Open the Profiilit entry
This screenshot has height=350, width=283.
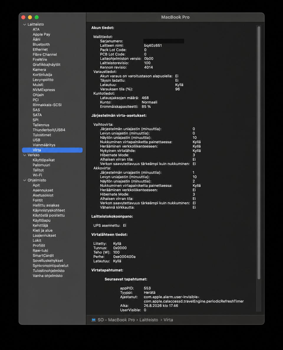(39, 246)
